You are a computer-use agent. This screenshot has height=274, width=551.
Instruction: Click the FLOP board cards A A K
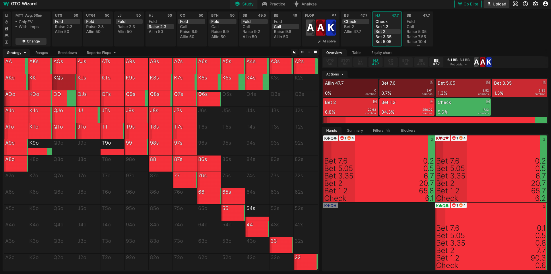(321, 28)
